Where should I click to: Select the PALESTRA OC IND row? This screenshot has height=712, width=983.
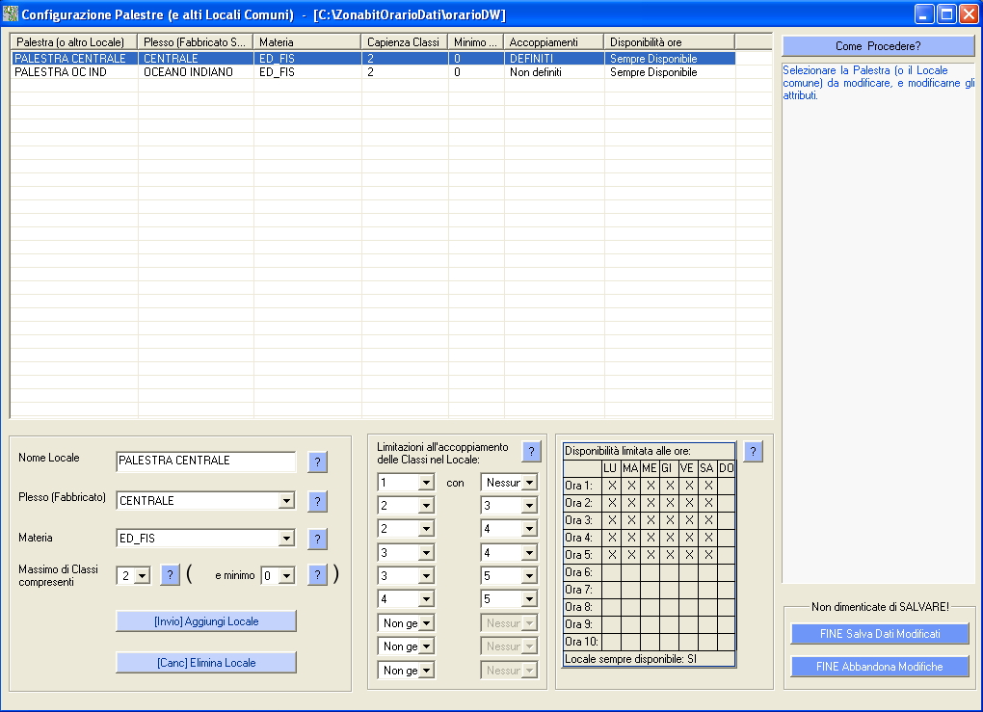pyautogui.click(x=373, y=72)
